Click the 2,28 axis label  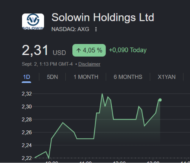click(27, 119)
